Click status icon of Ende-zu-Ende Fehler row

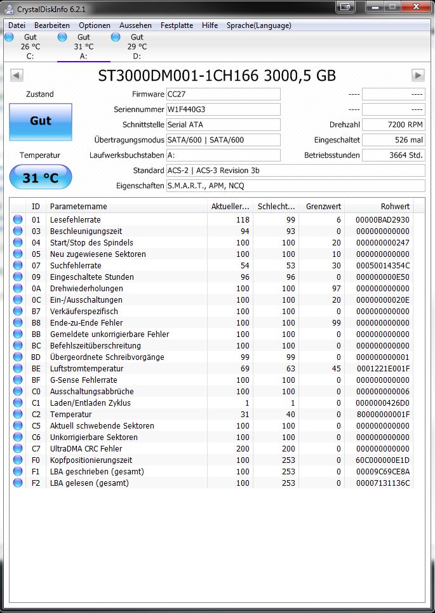click(18, 323)
